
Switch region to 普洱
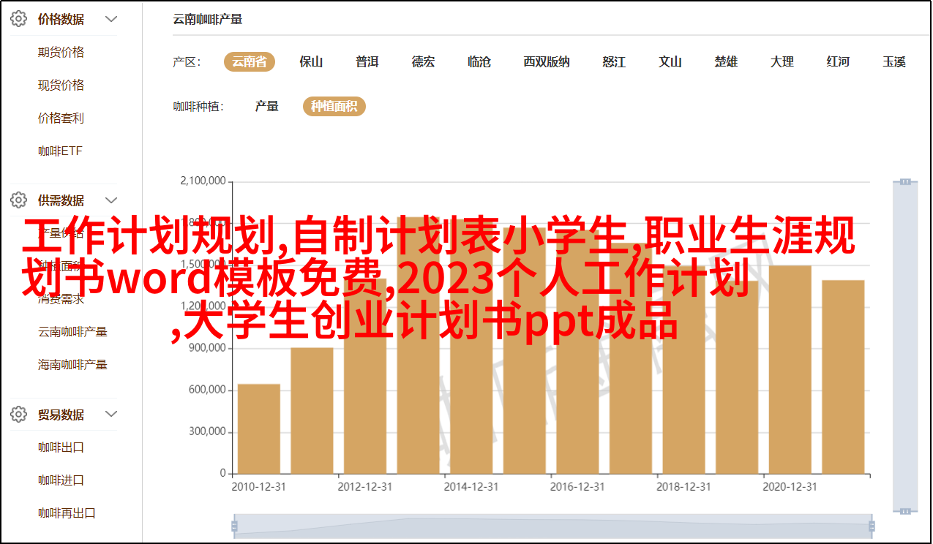[x=367, y=62]
